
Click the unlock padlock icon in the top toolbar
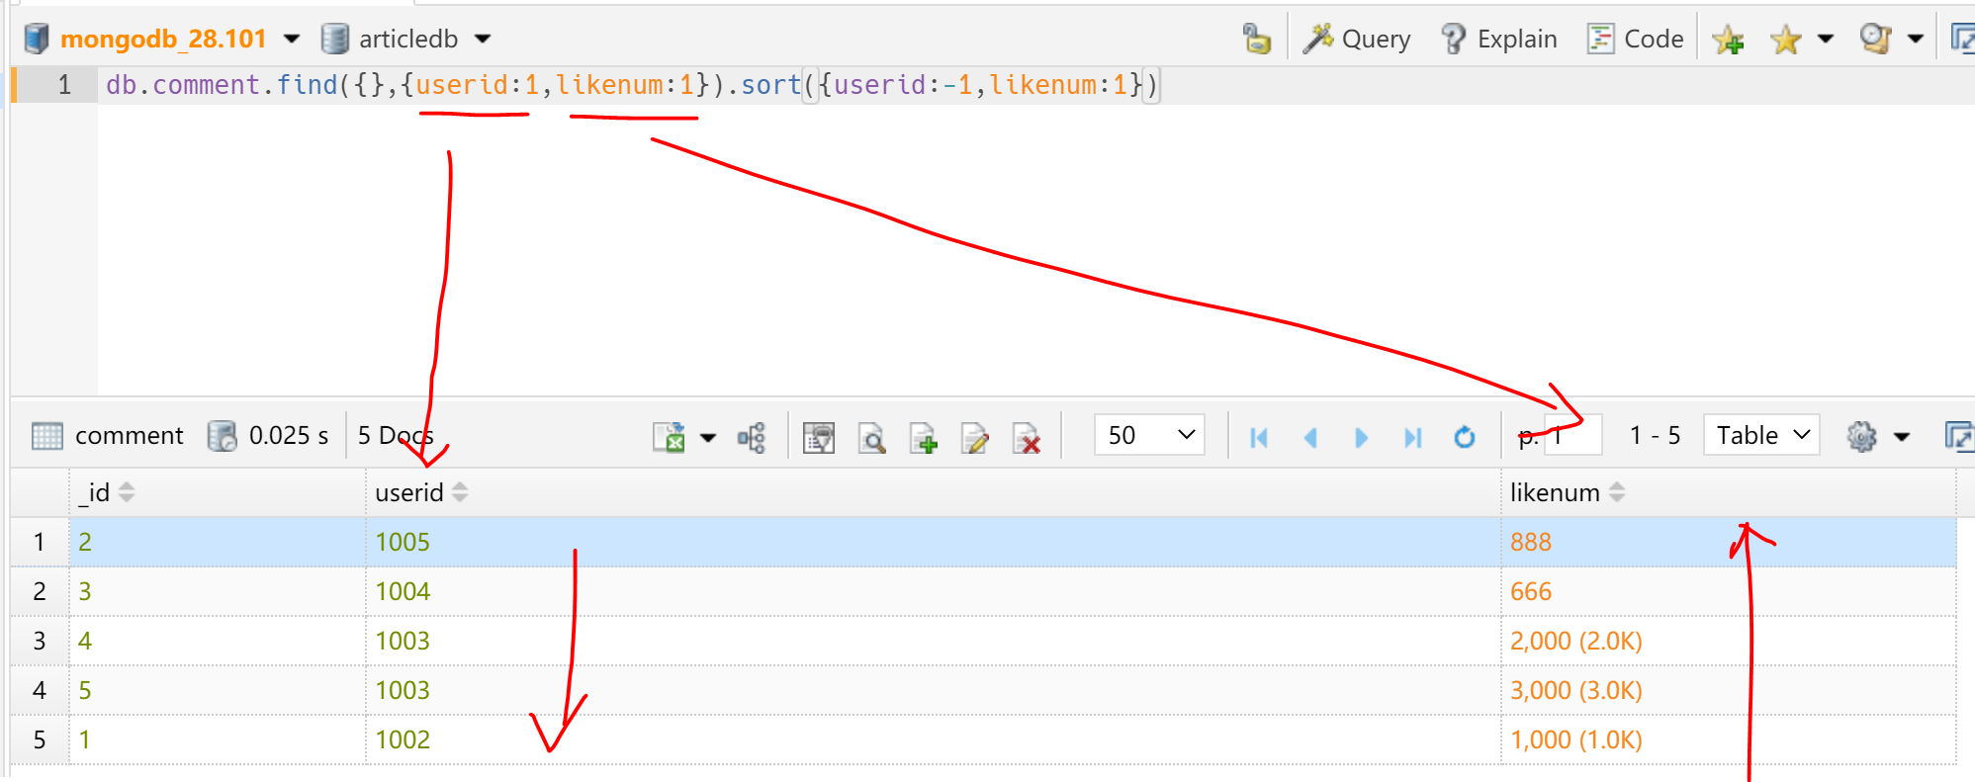1256,40
